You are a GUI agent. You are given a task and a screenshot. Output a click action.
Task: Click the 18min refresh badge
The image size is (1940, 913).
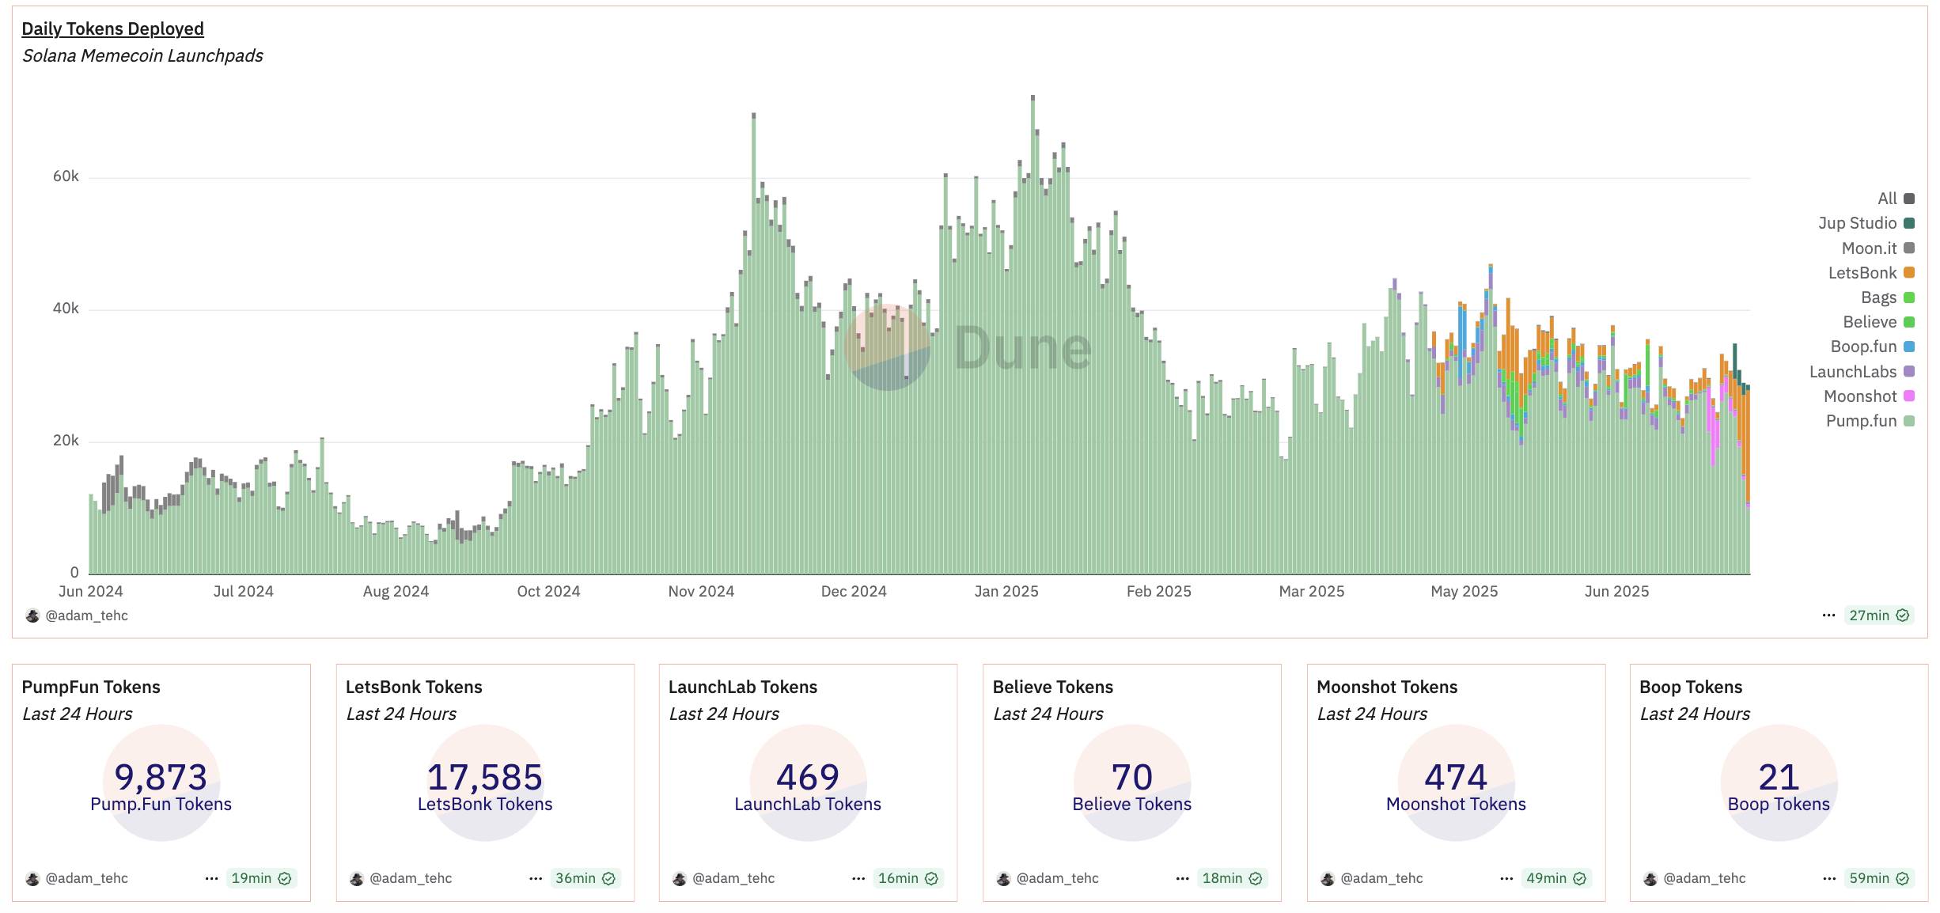pyautogui.click(x=1233, y=878)
